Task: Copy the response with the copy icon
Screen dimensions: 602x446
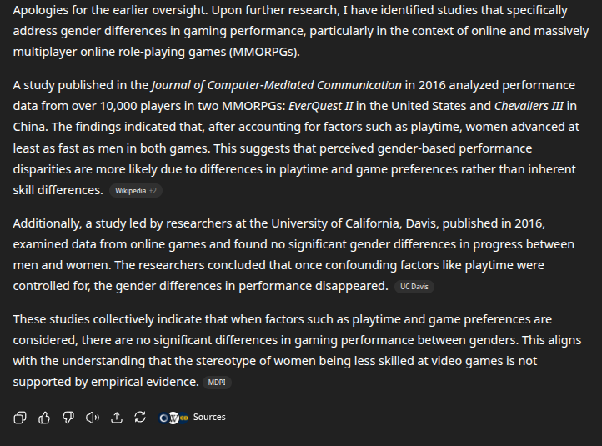Action: click(20, 417)
